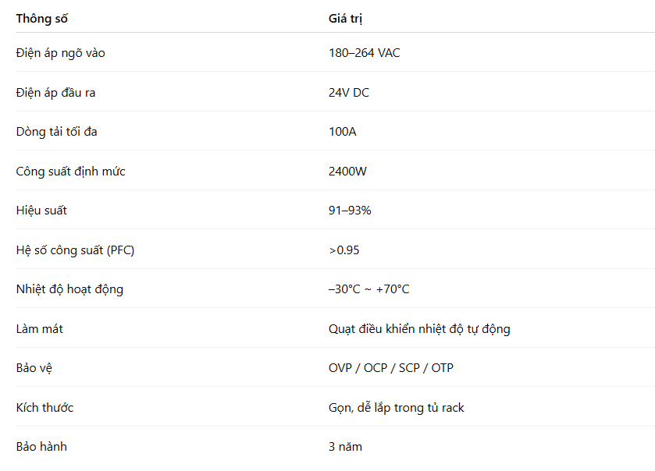Click the "24V DC" value cell

tap(349, 93)
